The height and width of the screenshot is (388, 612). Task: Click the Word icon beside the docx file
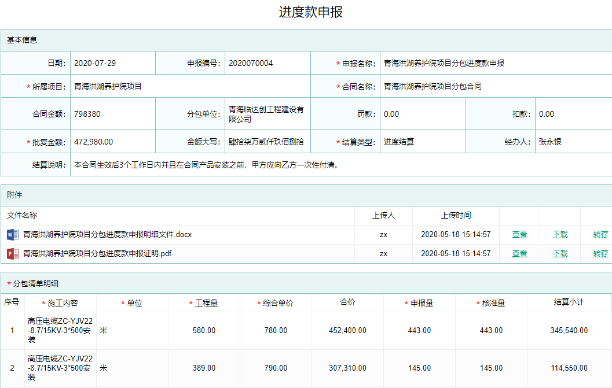click(x=12, y=235)
